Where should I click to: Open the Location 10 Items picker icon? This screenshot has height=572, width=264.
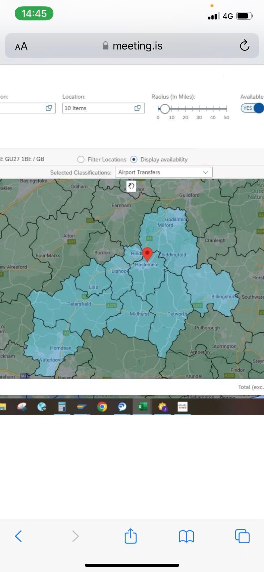137,108
